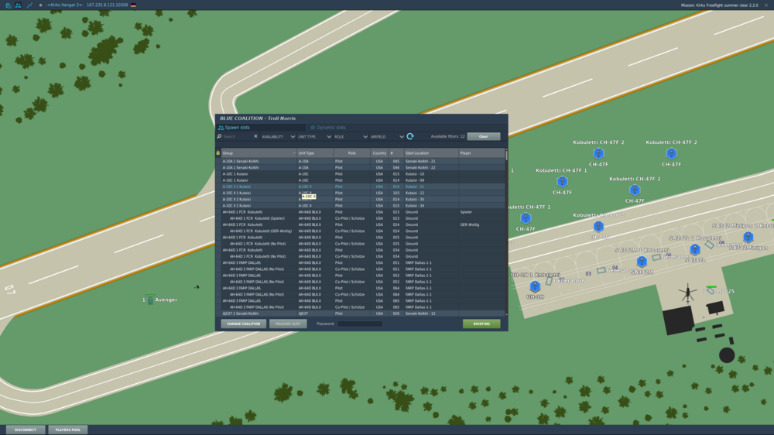Click the Players Pool button

tap(67, 430)
